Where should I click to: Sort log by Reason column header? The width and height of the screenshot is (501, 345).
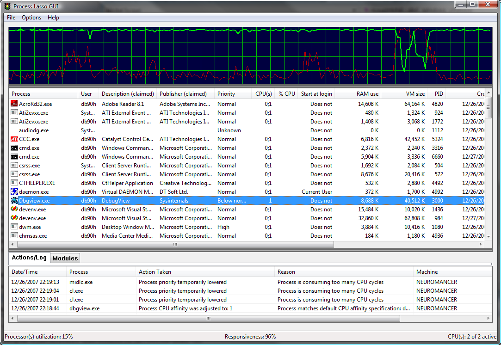pyautogui.click(x=344, y=272)
